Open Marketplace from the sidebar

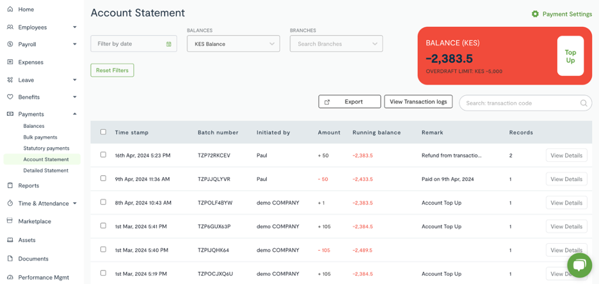coord(35,221)
